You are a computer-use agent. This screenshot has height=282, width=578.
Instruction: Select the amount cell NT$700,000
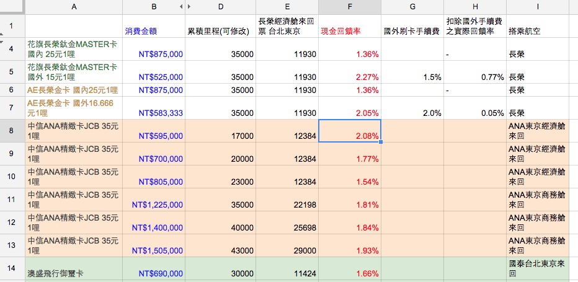154,153
